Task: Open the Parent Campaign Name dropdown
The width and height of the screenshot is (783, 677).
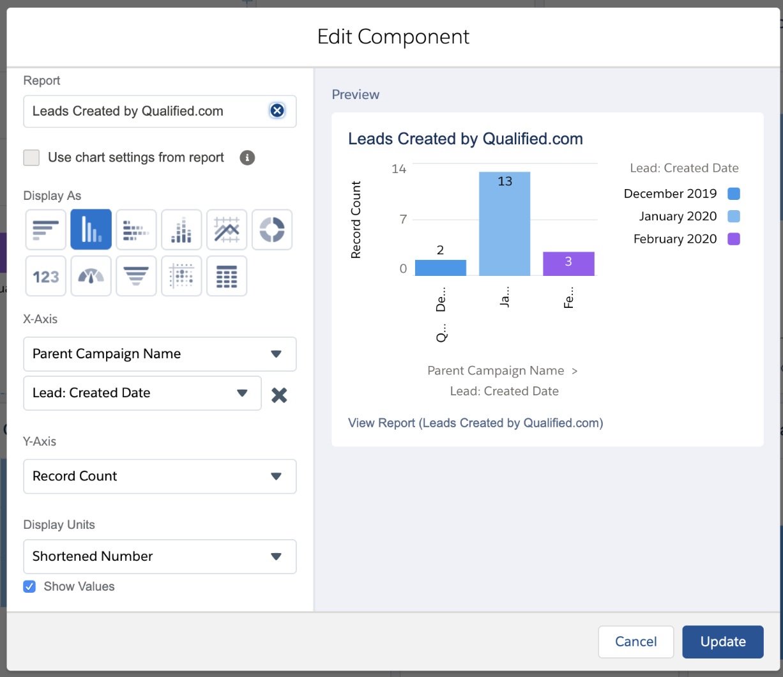Action: coord(160,354)
